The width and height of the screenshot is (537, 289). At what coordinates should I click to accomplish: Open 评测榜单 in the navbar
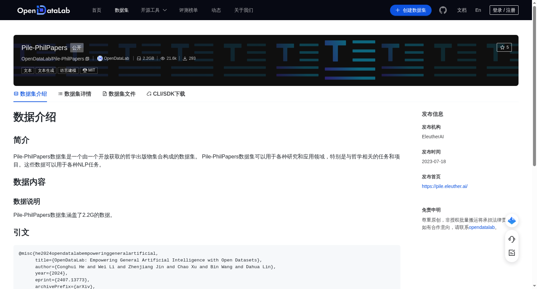(189, 10)
